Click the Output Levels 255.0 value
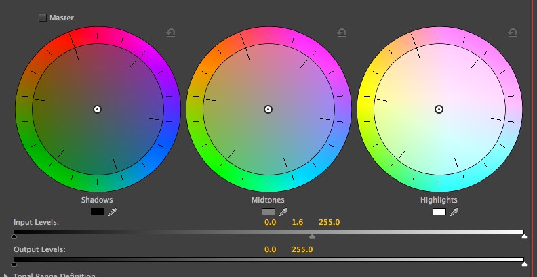Image resolution: width=537 pixels, height=277 pixels. pos(302,249)
